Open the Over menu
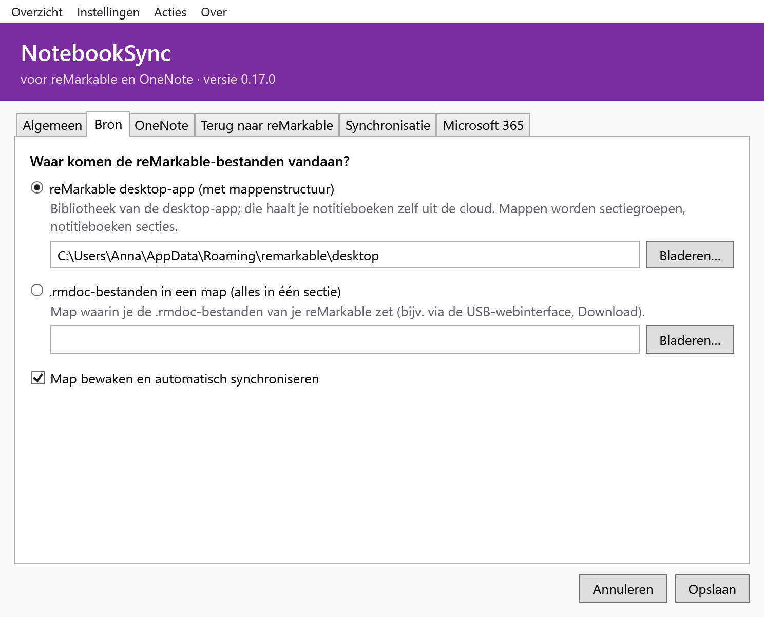The width and height of the screenshot is (764, 617). pos(214,12)
